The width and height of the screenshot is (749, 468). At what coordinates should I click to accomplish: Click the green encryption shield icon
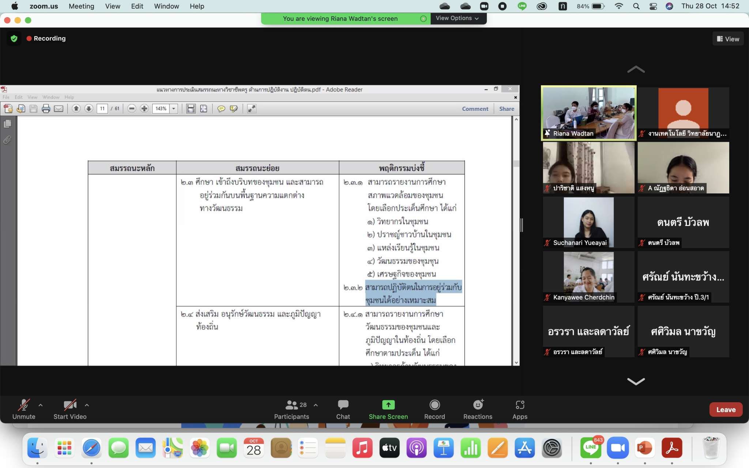click(x=14, y=38)
